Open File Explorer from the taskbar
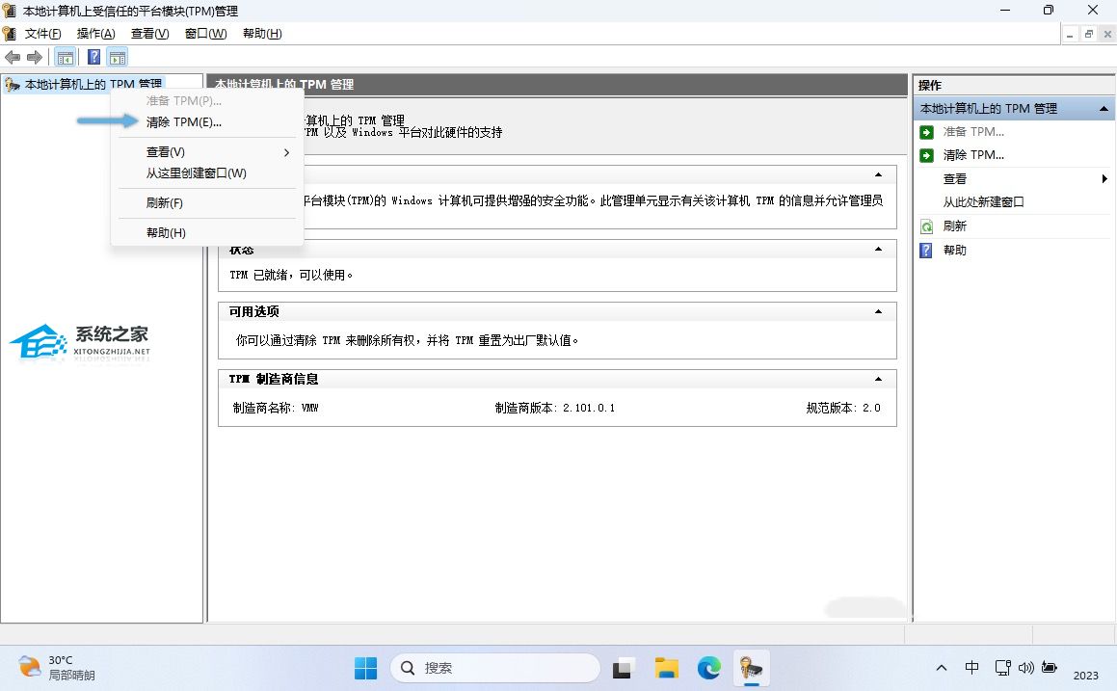1117x691 pixels. click(666, 667)
